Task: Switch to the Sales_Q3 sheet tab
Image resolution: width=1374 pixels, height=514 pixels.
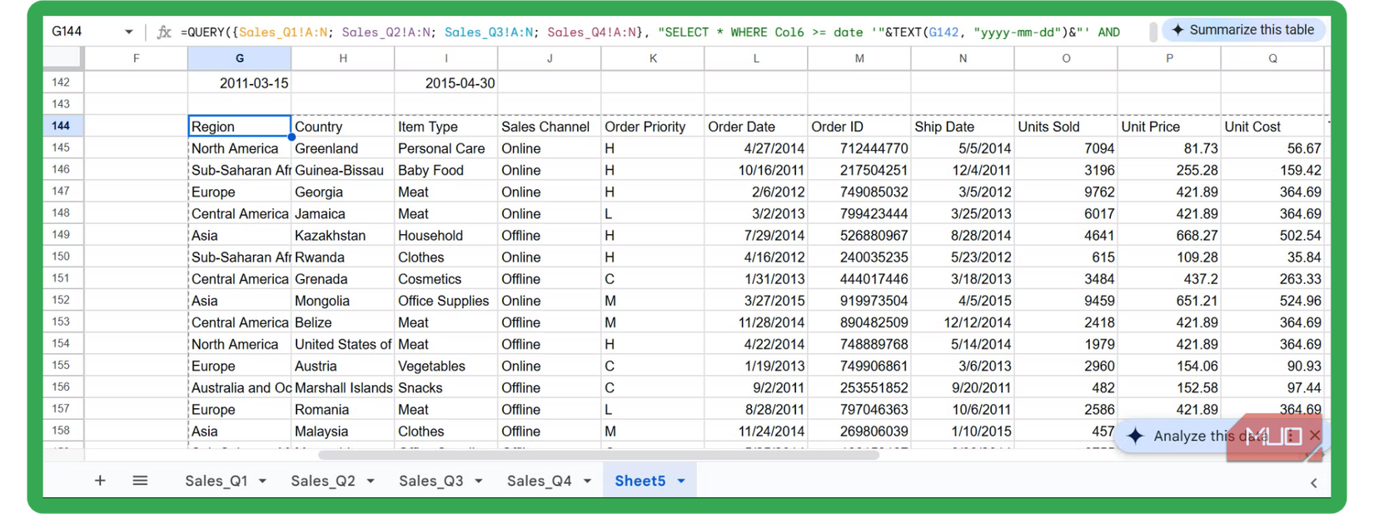Action: (431, 481)
